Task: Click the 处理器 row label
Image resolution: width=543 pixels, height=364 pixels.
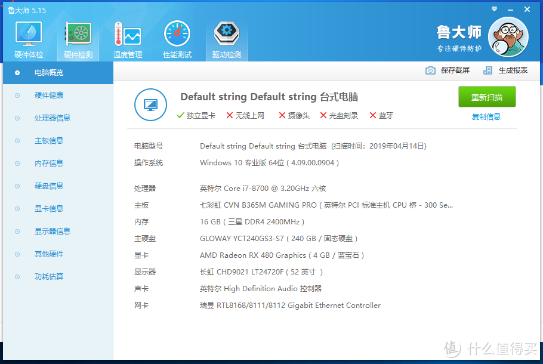Action: (x=145, y=189)
